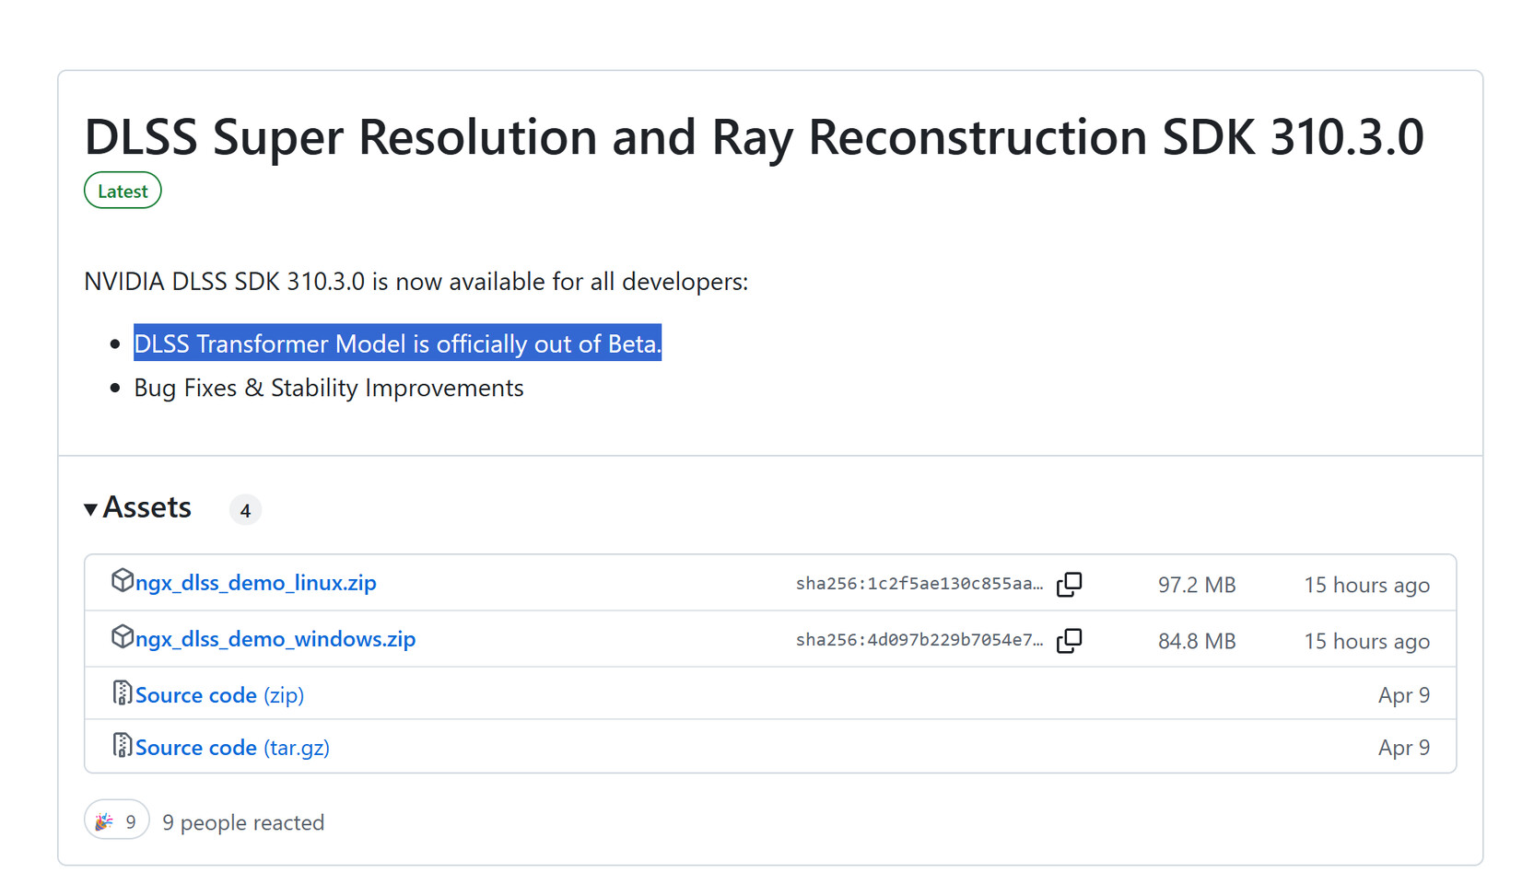Click the green Latest badge

[123, 191]
